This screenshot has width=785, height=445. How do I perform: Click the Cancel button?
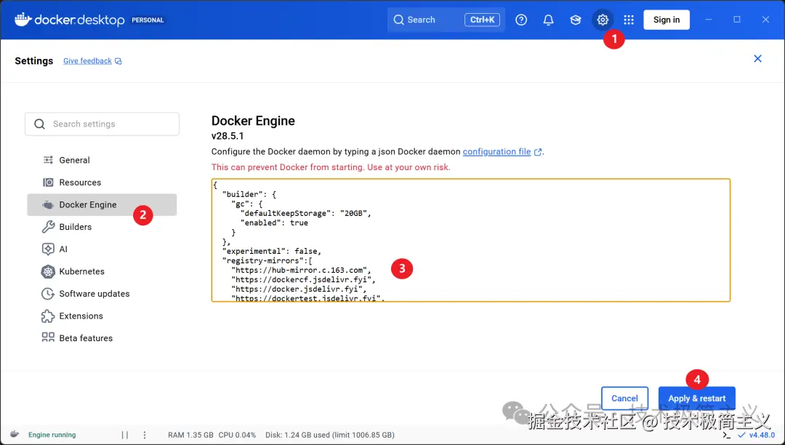pos(625,398)
